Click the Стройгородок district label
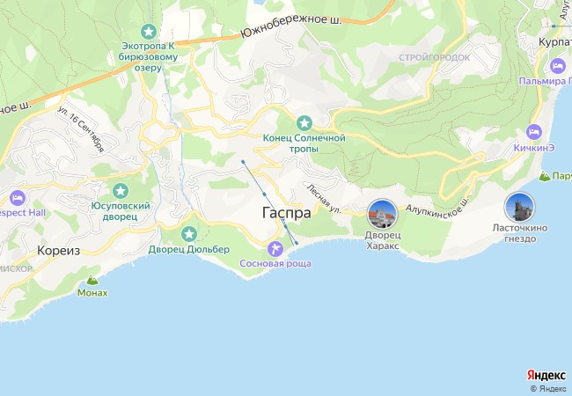The width and height of the screenshot is (572, 396). click(435, 57)
